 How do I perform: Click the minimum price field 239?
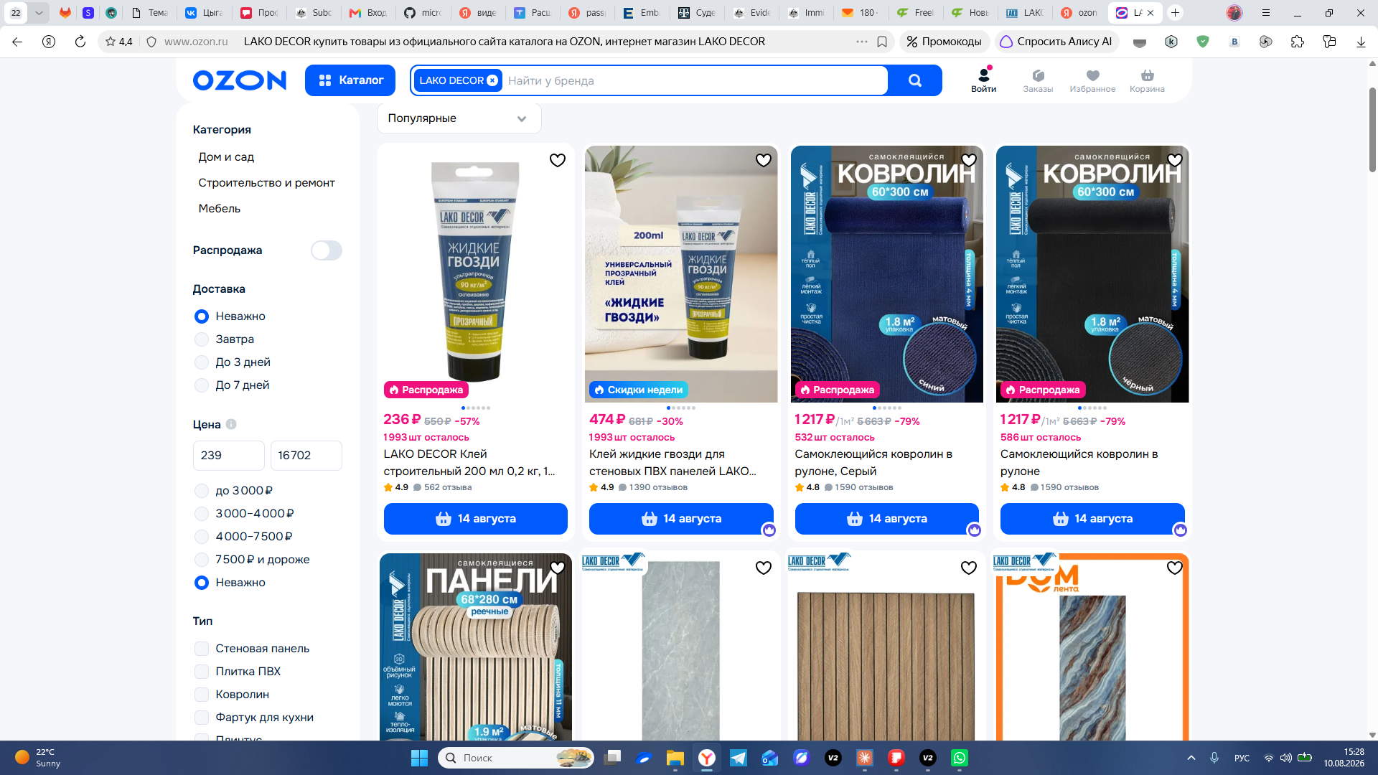point(228,456)
